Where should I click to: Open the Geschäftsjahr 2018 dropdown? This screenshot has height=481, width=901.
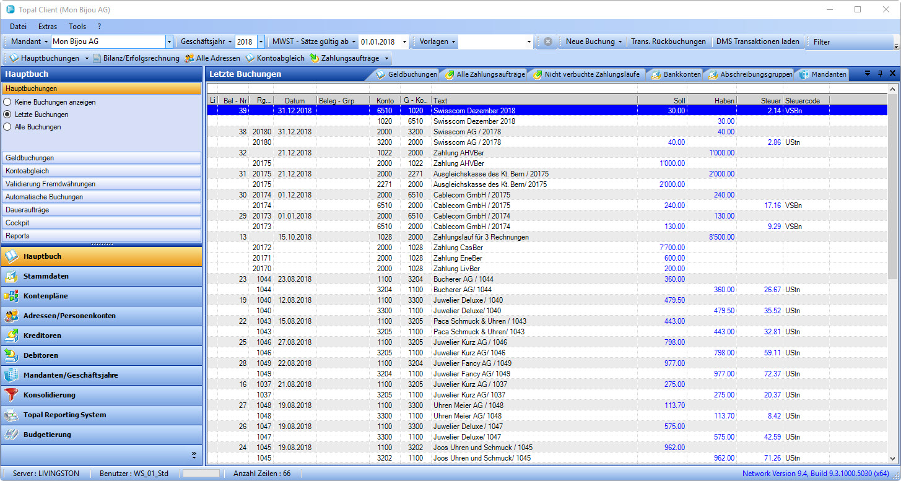261,41
